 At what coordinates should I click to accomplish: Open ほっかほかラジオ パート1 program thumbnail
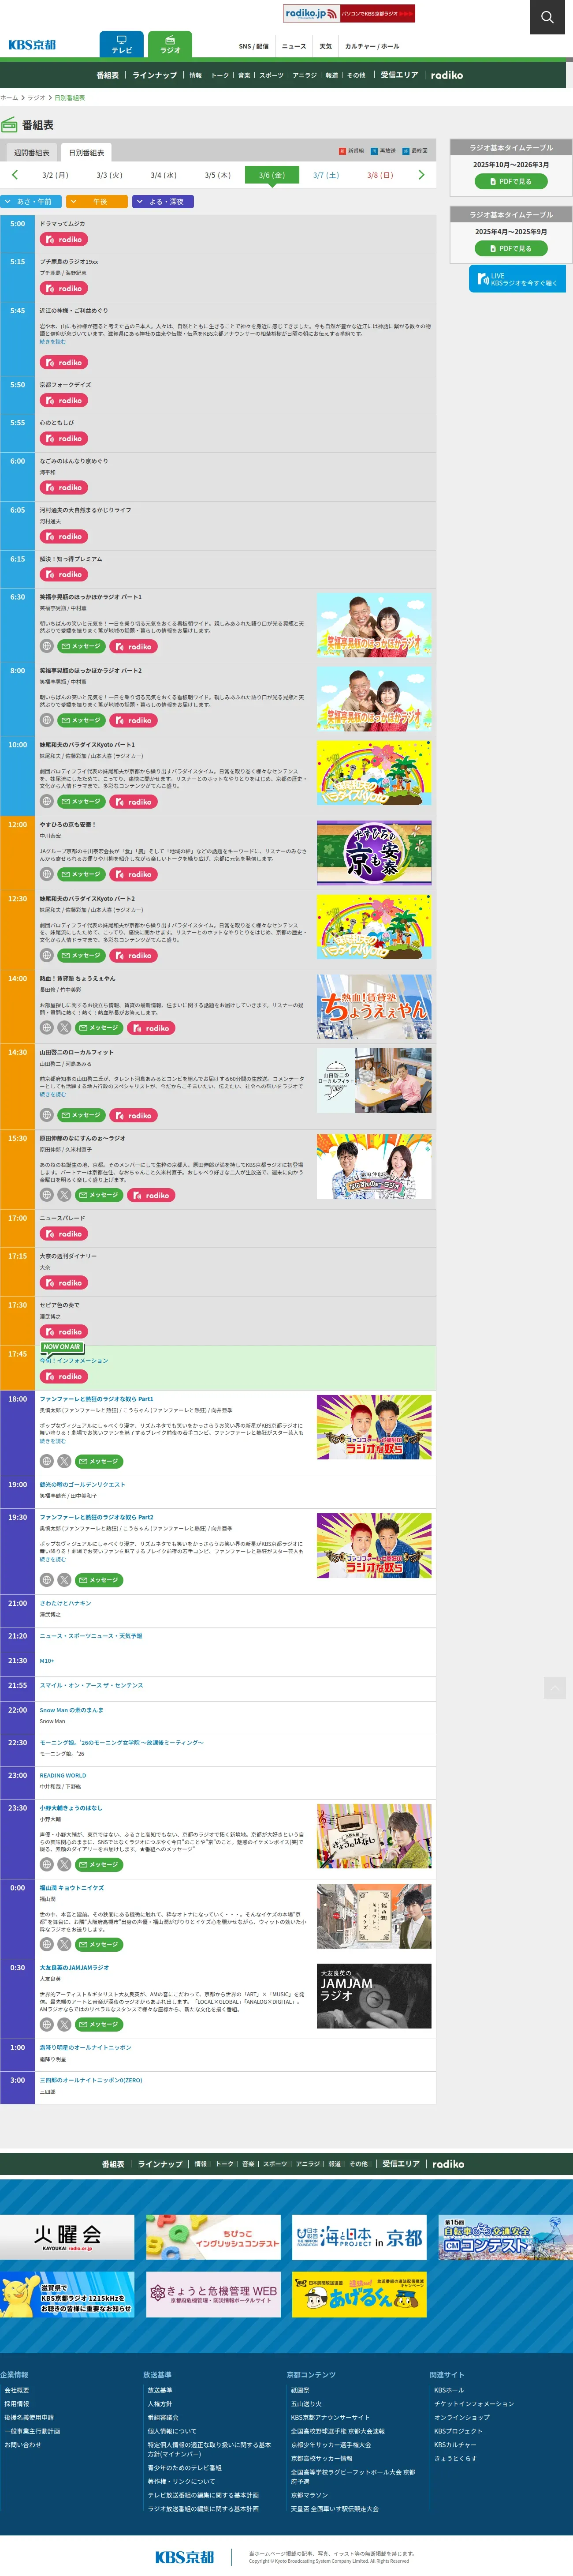tap(374, 625)
